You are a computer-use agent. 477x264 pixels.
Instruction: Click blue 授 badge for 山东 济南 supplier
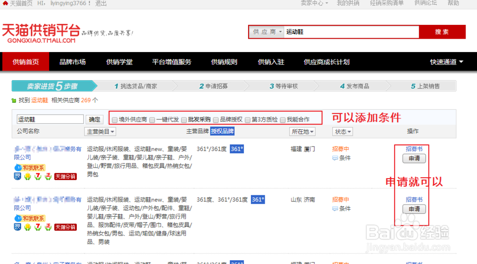[x=18, y=227]
